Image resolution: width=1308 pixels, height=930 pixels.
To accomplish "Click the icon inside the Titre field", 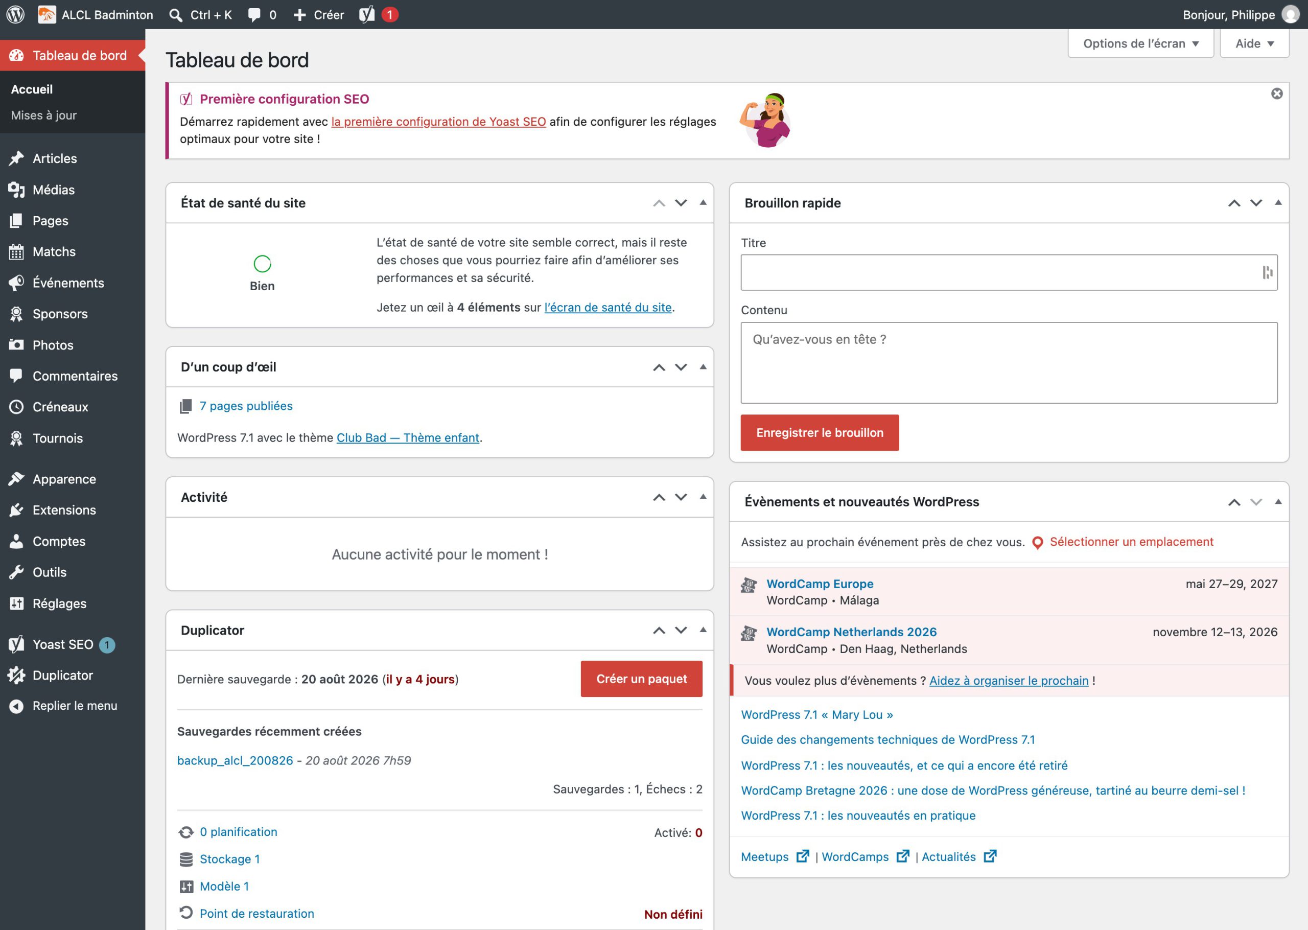I will click(x=1267, y=272).
